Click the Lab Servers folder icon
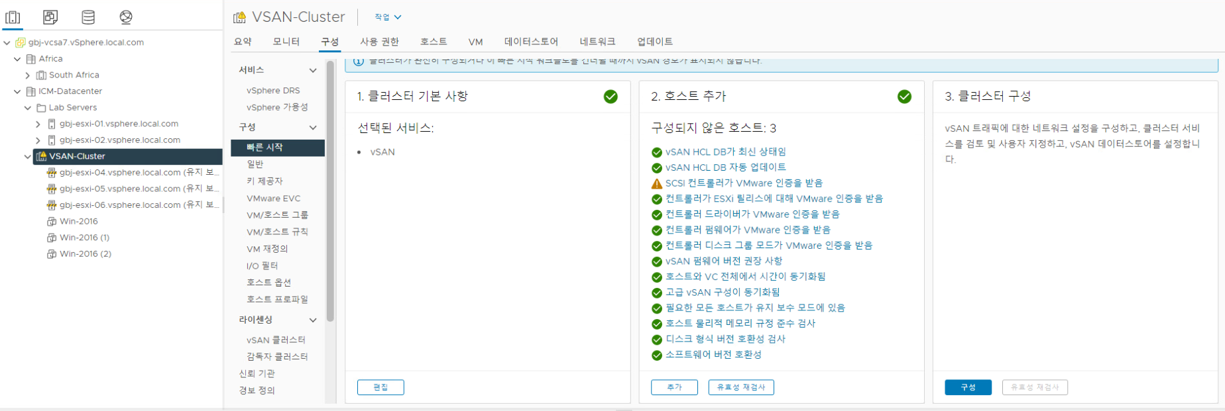The image size is (1225, 411). coord(41,108)
